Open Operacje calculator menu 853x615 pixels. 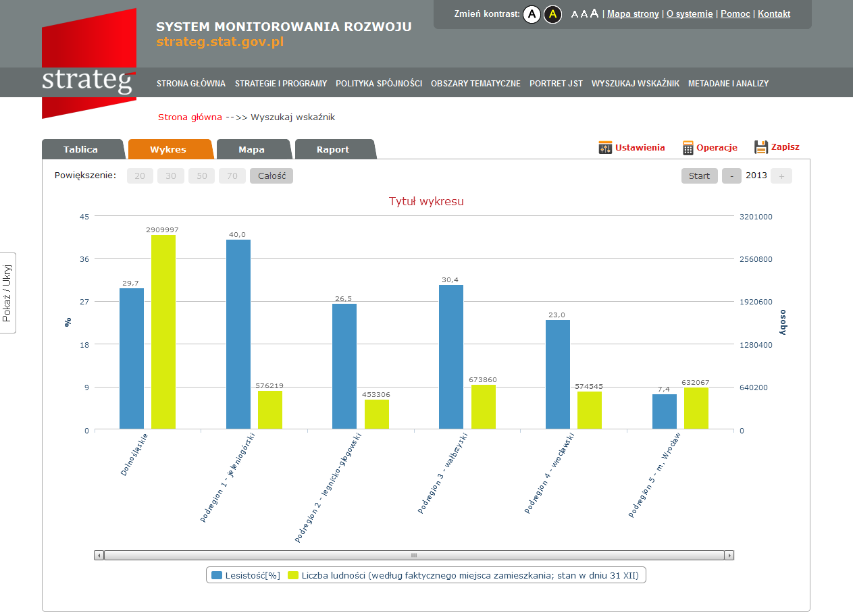(710, 147)
